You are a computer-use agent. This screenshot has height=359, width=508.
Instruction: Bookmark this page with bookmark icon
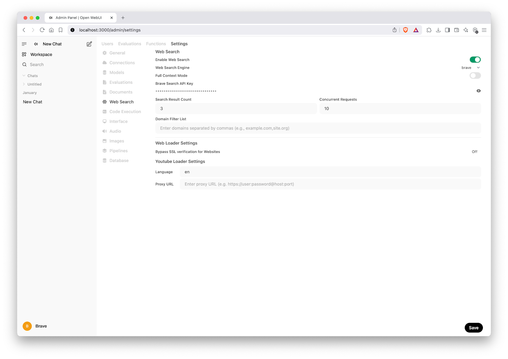(61, 30)
